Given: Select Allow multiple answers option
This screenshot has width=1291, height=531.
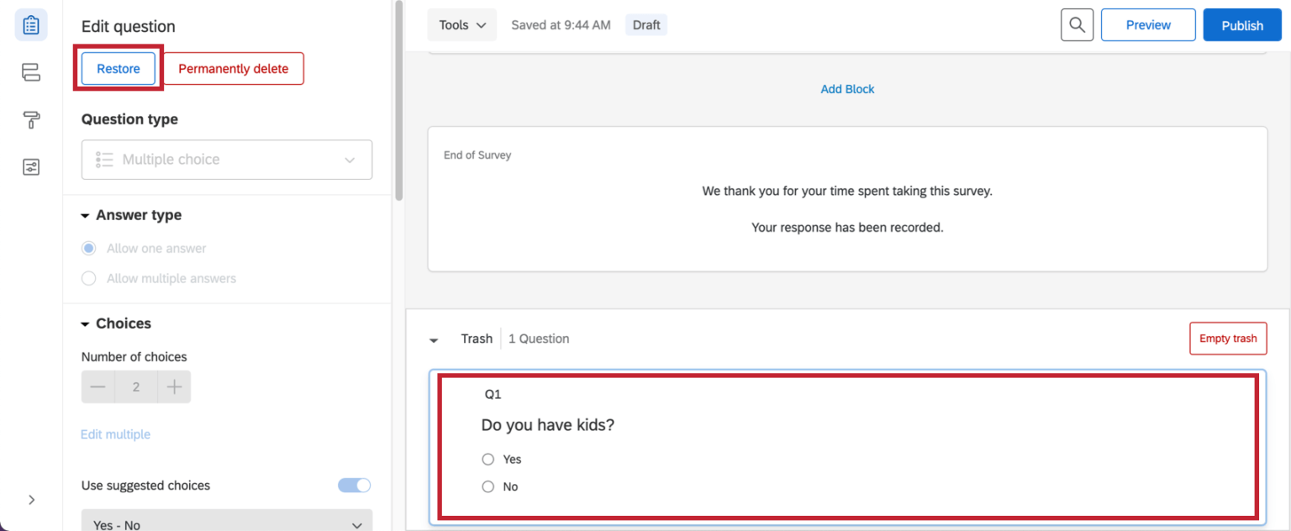Looking at the screenshot, I should [88, 278].
